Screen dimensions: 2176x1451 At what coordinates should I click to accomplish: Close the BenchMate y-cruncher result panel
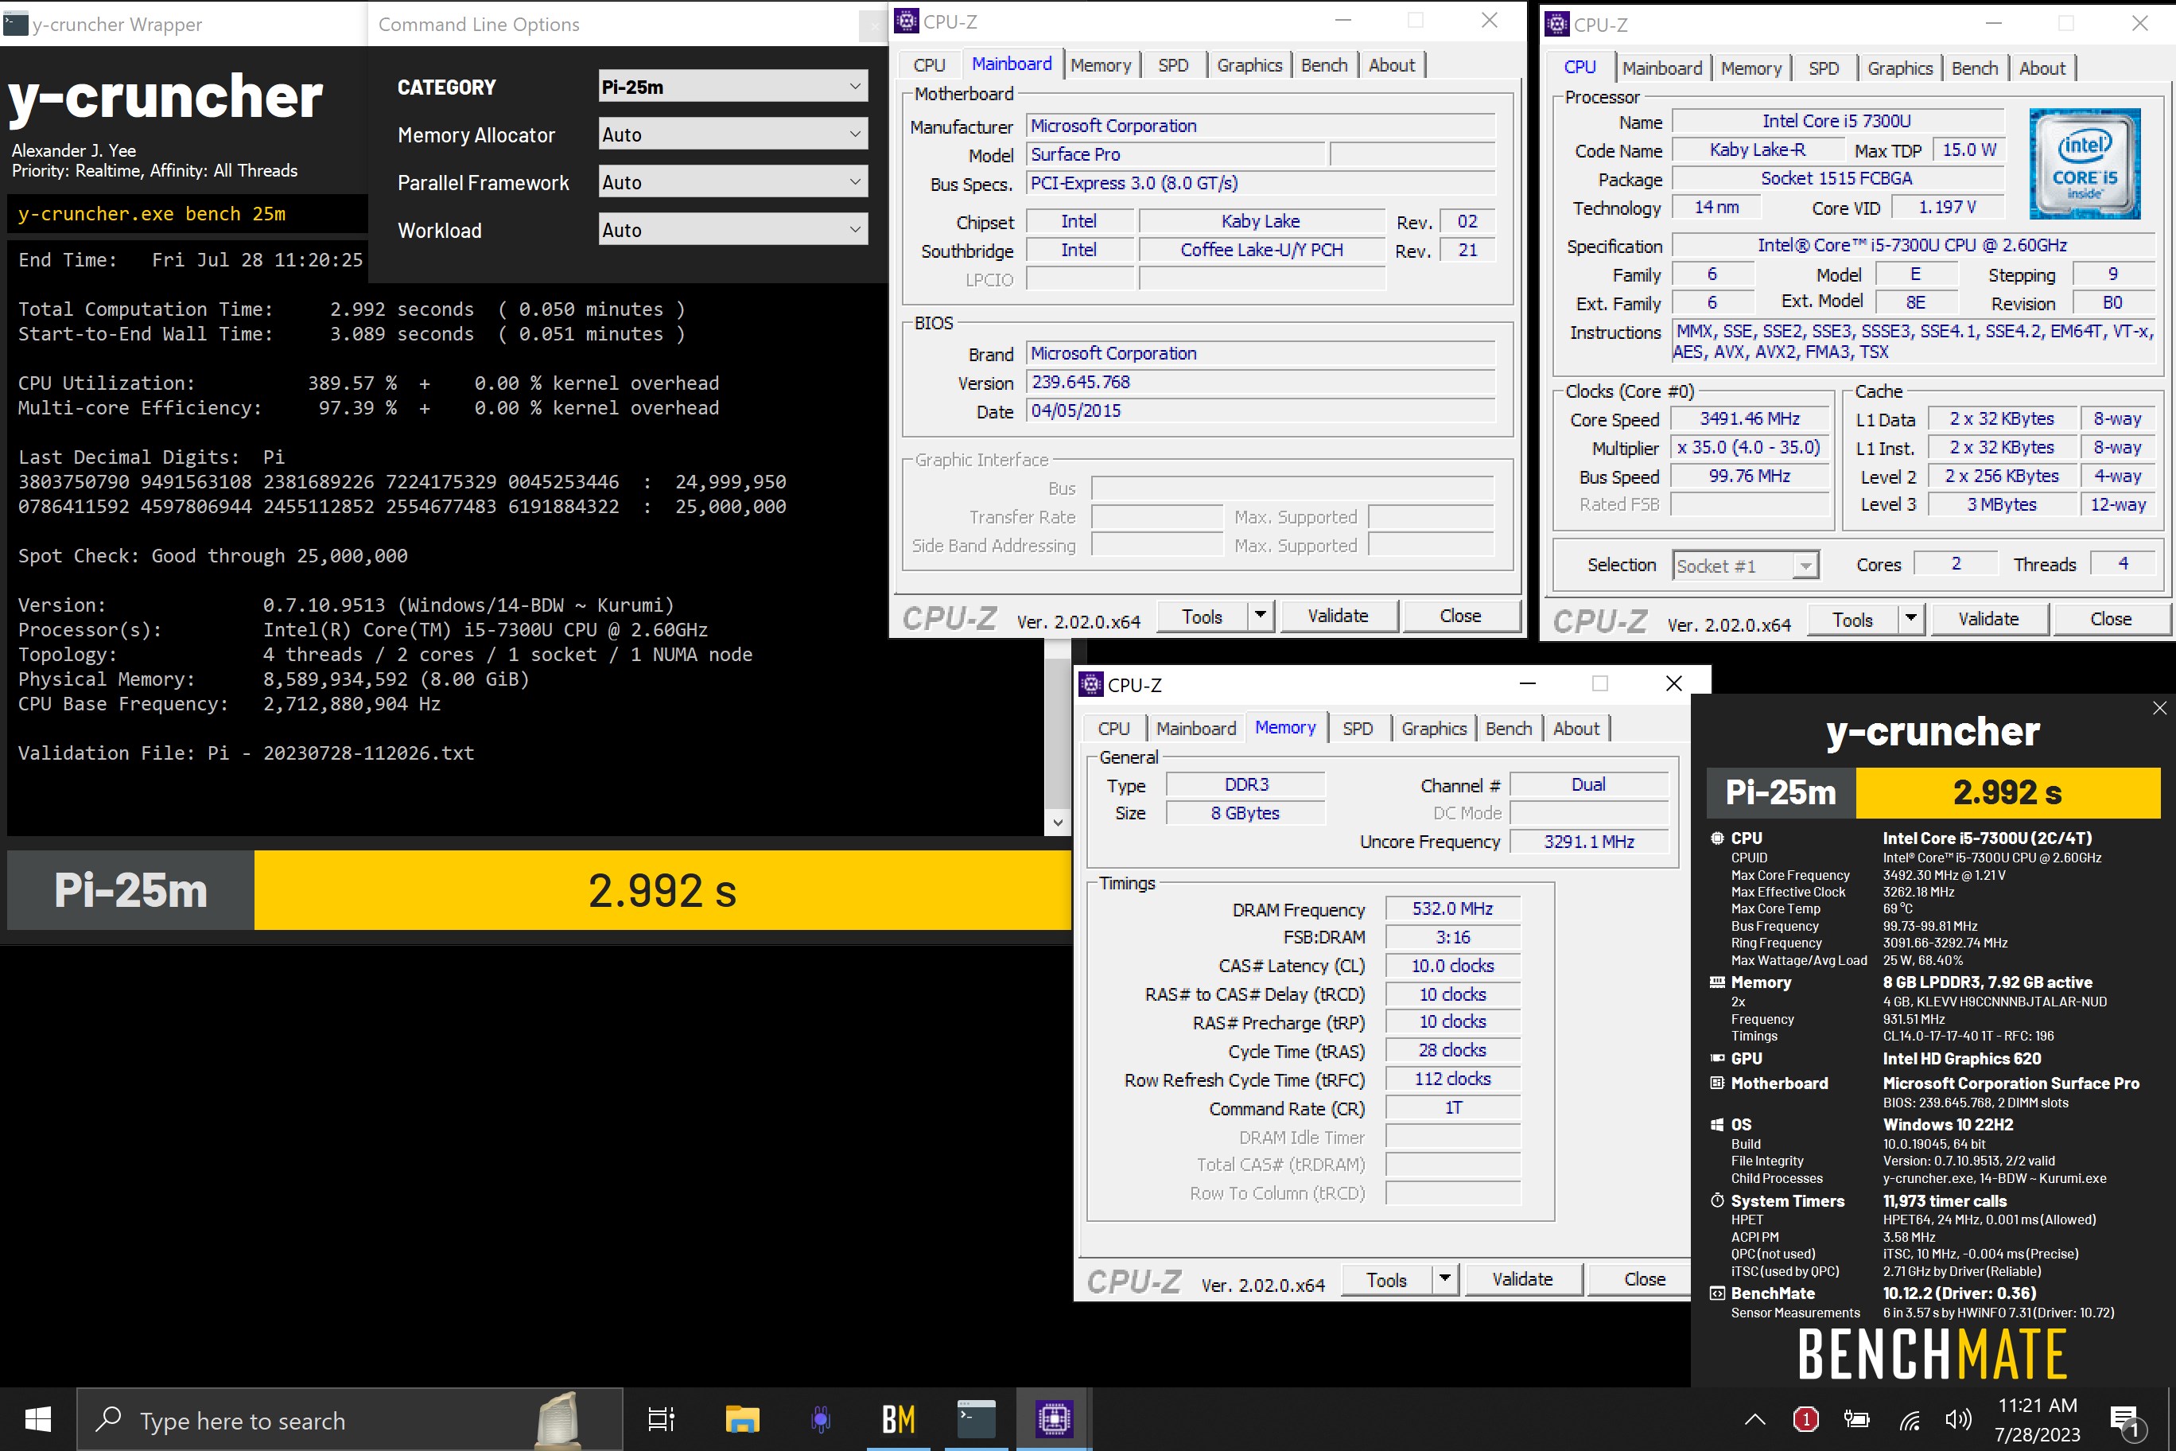(2159, 708)
